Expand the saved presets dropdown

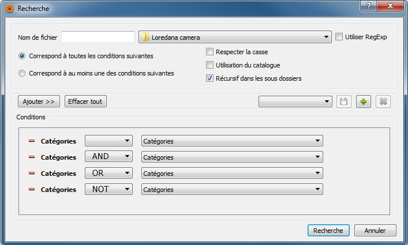point(295,102)
